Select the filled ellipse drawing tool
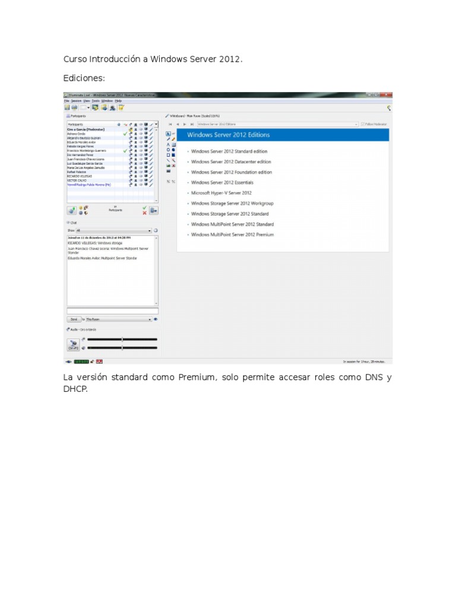Viewport: 456px width, 608px height. tap(173, 150)
